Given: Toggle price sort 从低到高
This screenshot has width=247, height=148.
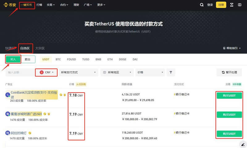Looking at the screenshot, I should [81, 84].
